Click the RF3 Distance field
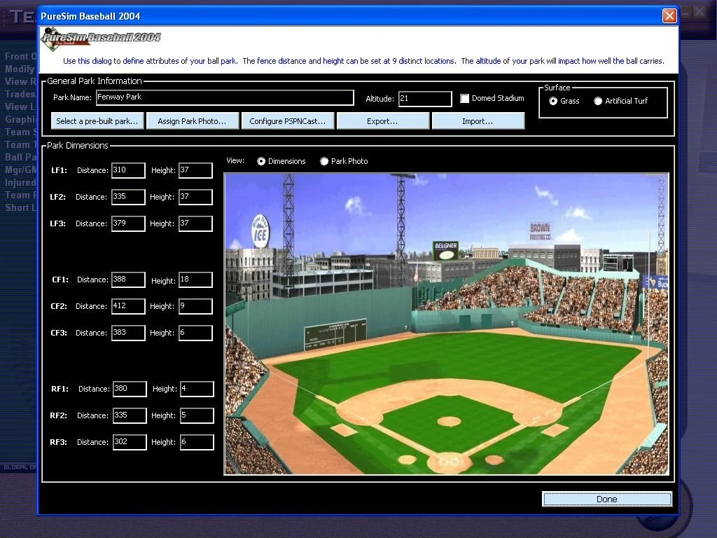Screen dimensions: 717x538 (130, 442)
